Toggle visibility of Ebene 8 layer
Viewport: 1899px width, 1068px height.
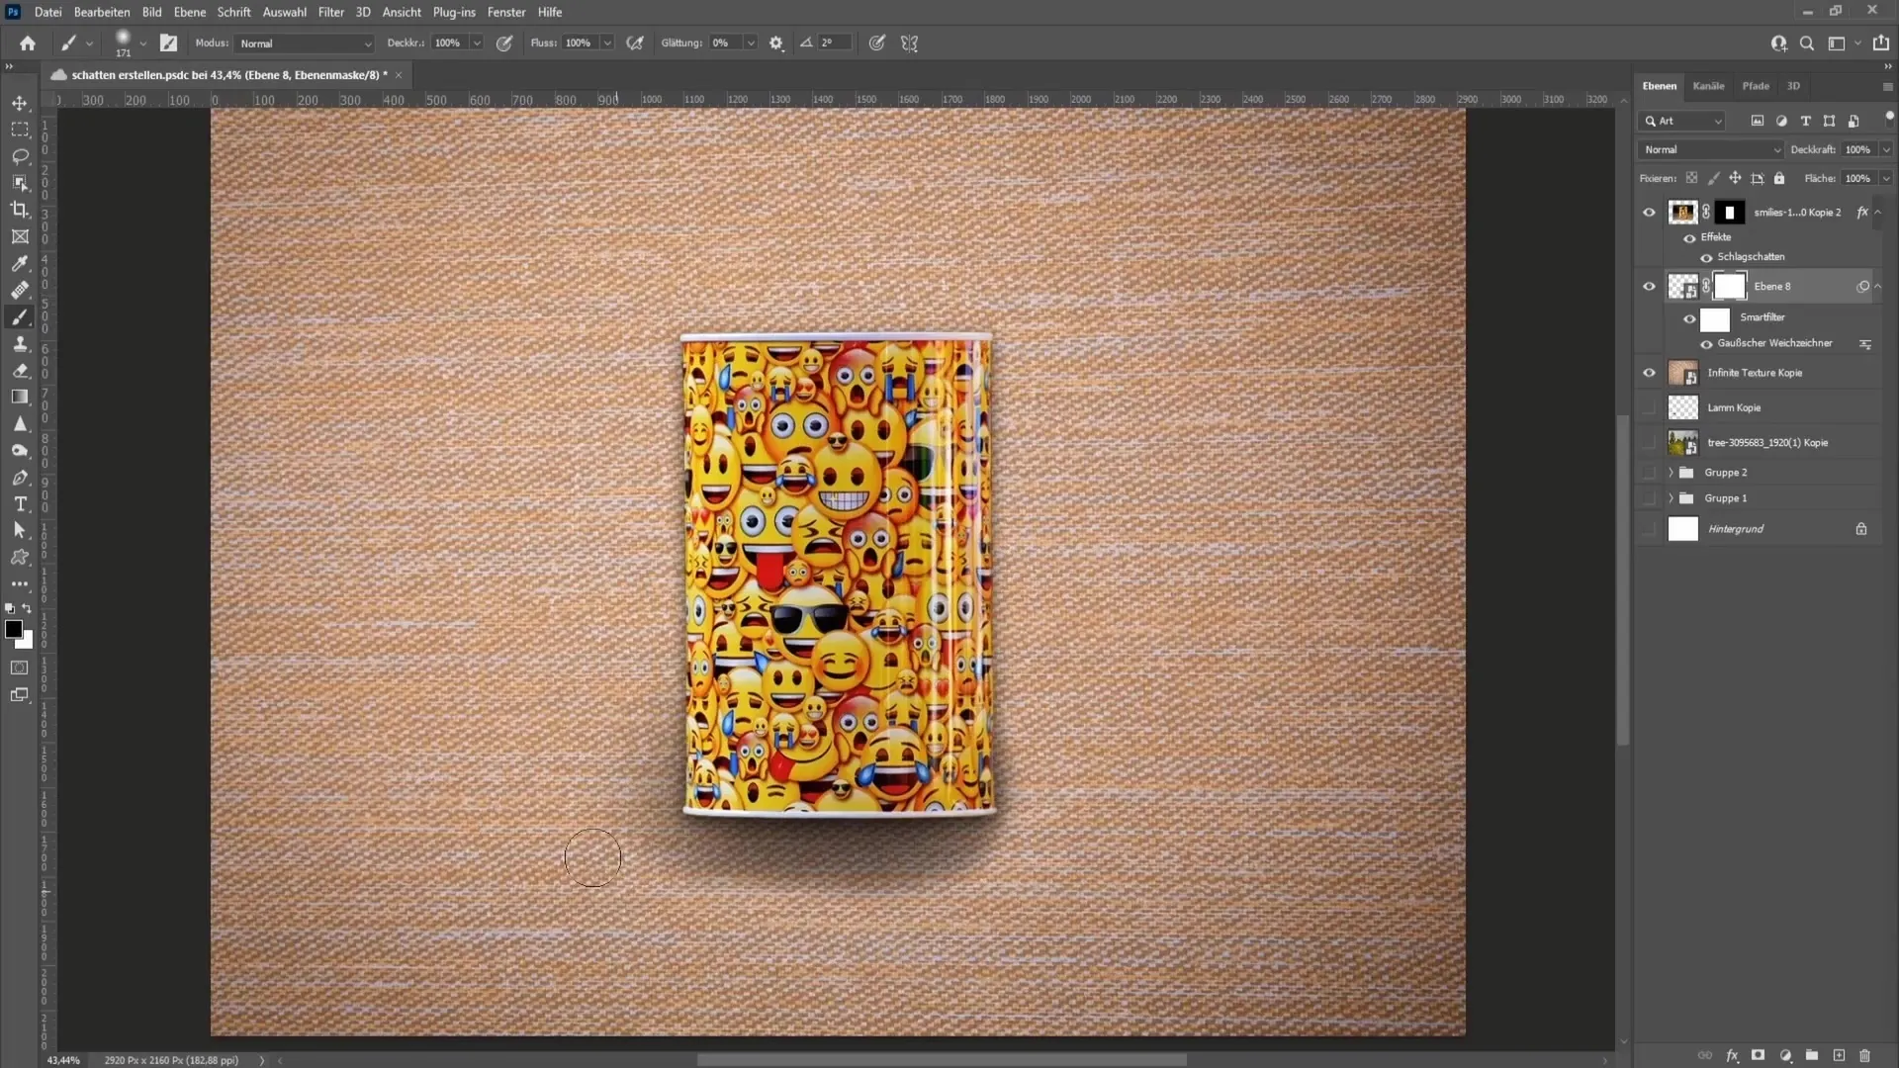point(1649,286)
